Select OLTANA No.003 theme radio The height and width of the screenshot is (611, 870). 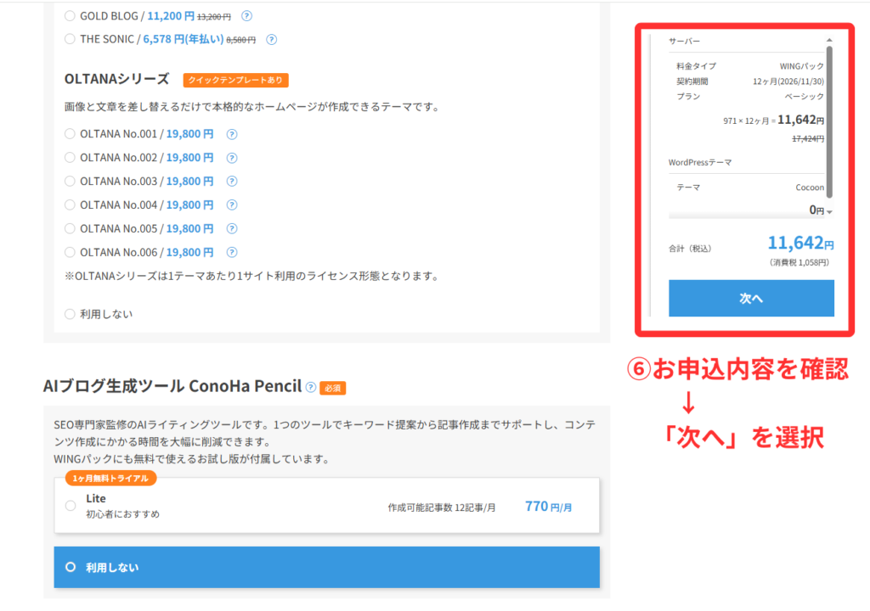[70, 182]
